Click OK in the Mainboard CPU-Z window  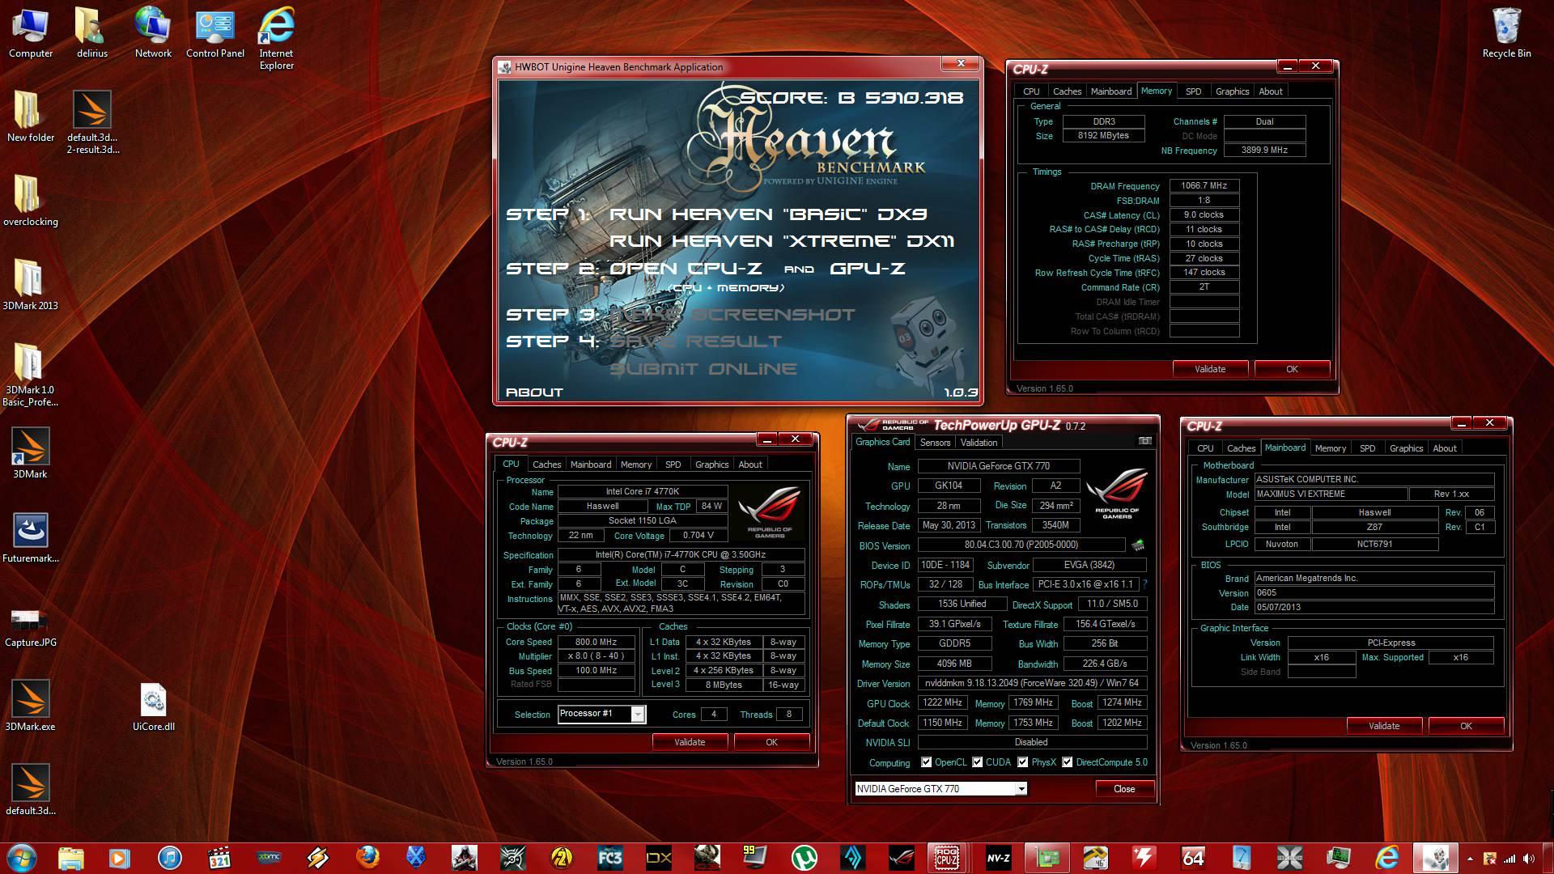pos(1466,726)
